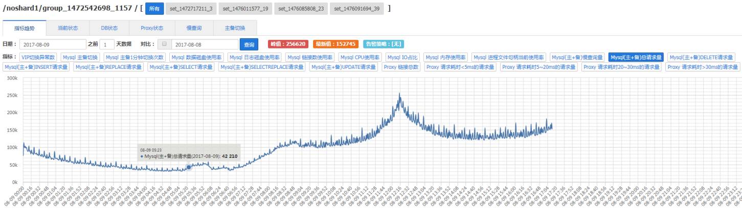Select Mysql 主备1分钟切换次数 metric
This screenshot has width=742, height=210.
click(135, 57)
